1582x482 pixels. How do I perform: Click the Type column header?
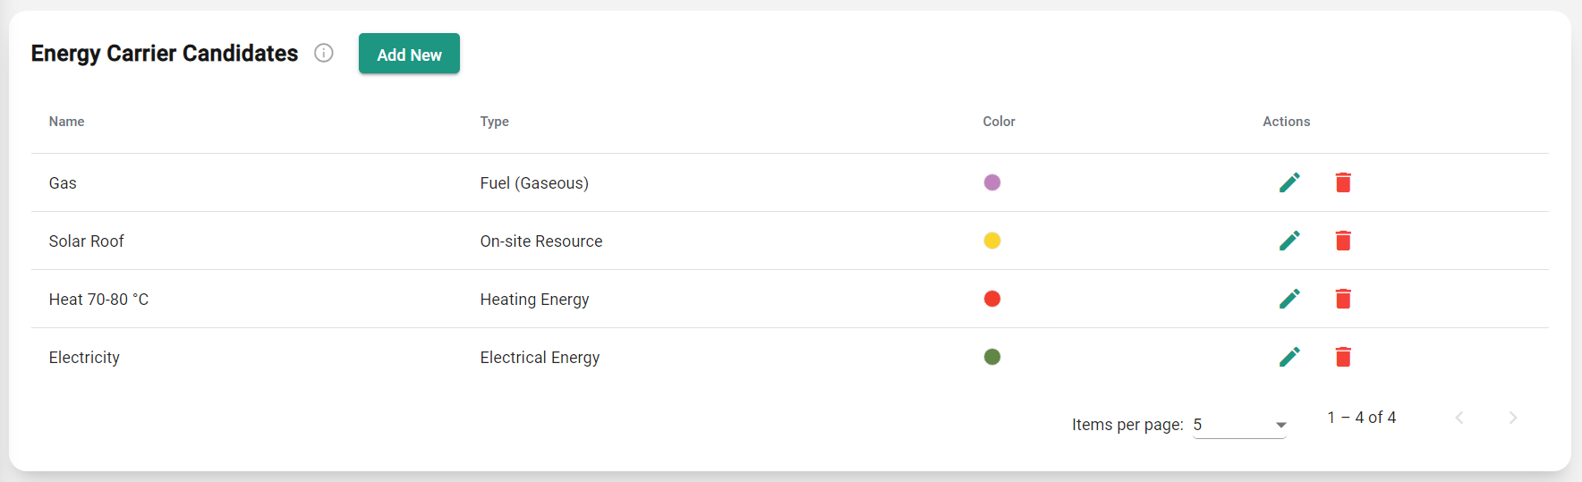(495, 122)
